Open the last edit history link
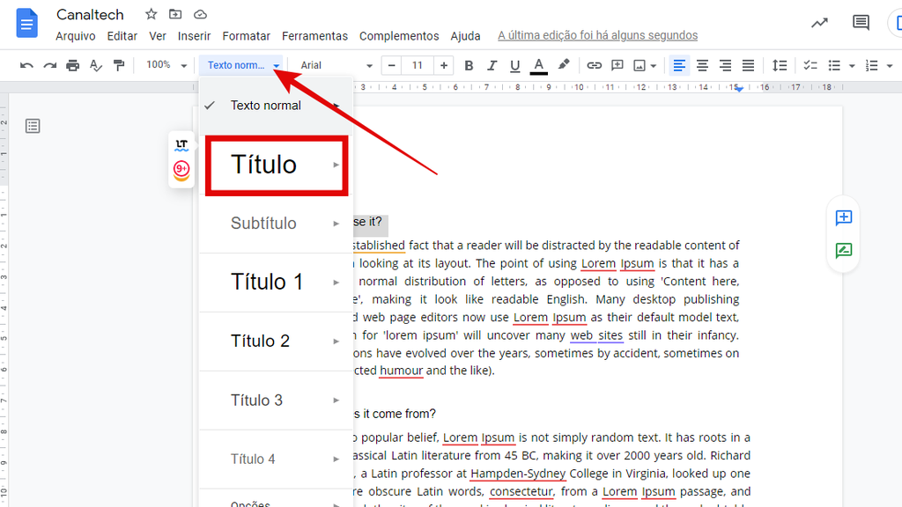 coord(597,35)
